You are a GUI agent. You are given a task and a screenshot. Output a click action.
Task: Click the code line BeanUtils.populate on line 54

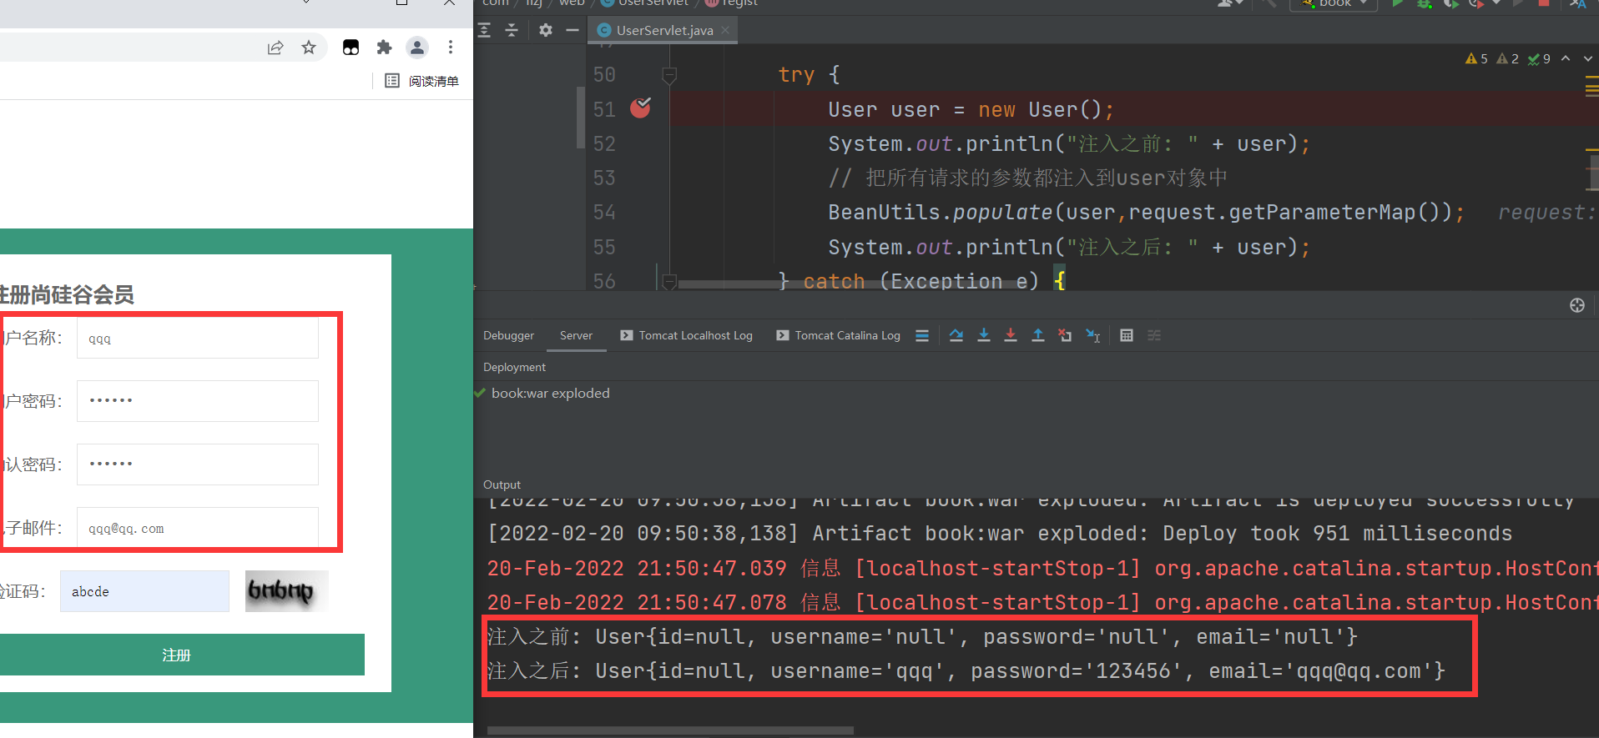1146,213
